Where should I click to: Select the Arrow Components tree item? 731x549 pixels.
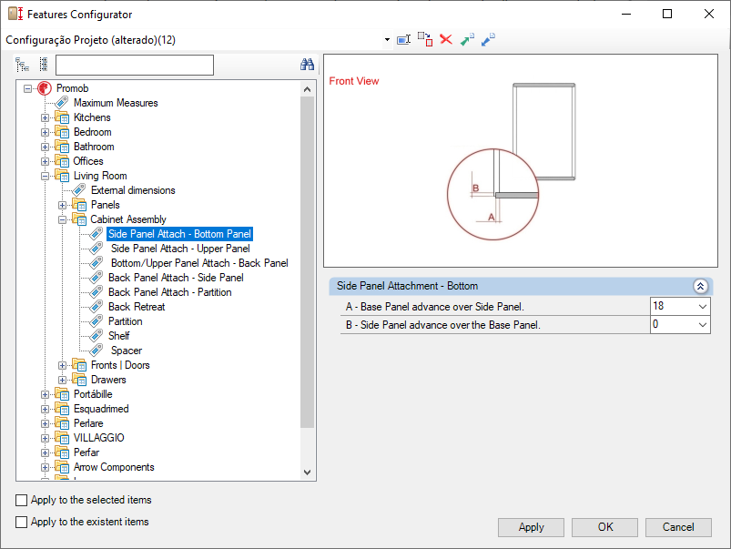[x=114, y=467]
